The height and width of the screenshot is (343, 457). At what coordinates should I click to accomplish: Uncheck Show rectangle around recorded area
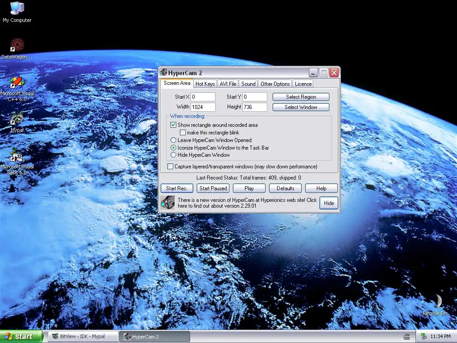[174, 125]
